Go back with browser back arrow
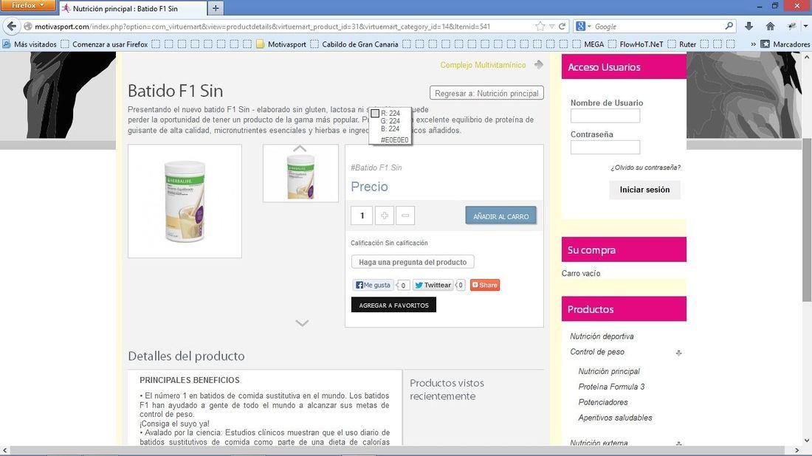The height and width of the screenshot is (456, 812). click(x=11, y=27)
